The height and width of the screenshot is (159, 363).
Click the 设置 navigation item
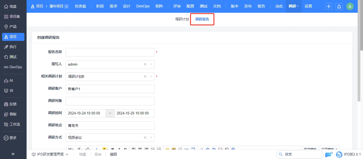click(x=308, y=6)
